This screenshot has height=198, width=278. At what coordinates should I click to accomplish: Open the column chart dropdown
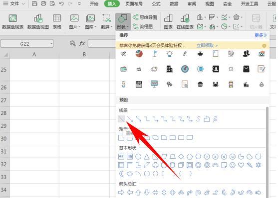click(x=202, y=17)
